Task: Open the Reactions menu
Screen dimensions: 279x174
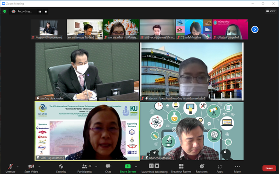Action: tap(202, 168)
